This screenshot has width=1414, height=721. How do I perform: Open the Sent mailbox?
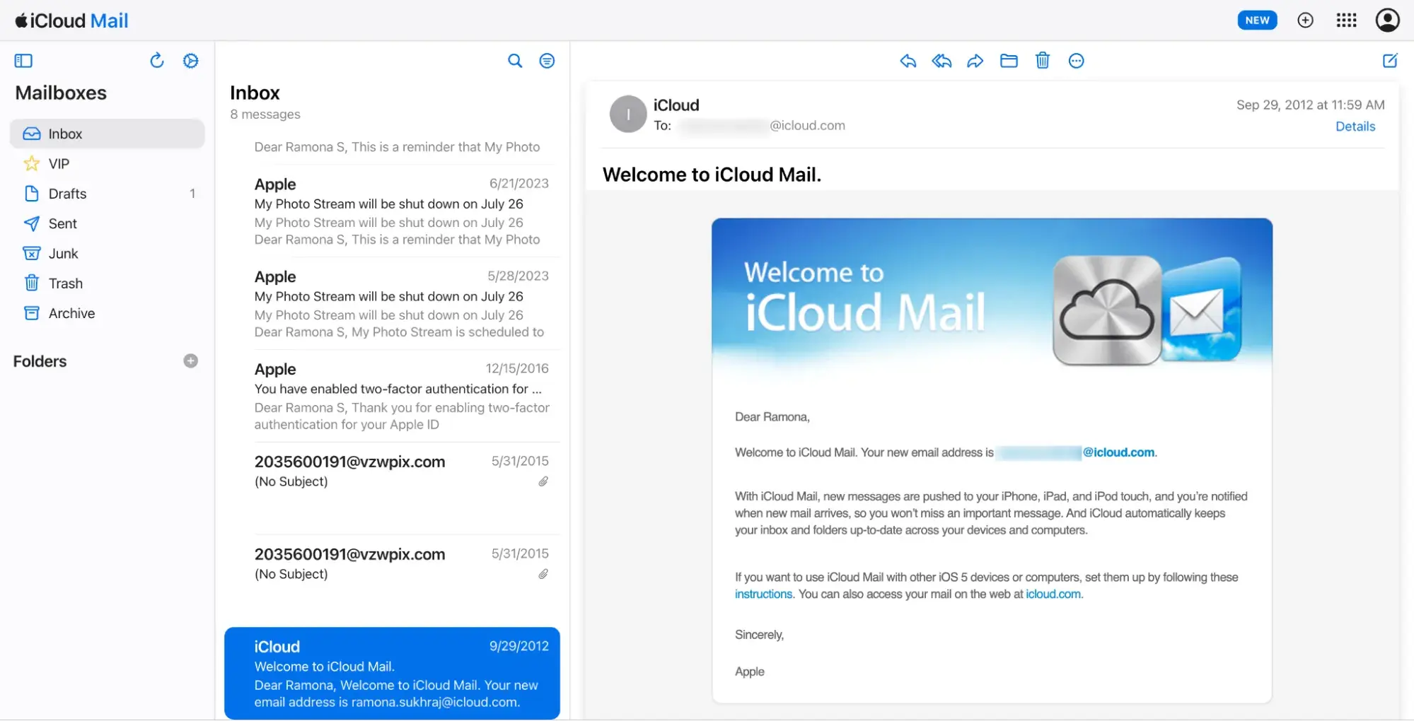pos(108,223)
